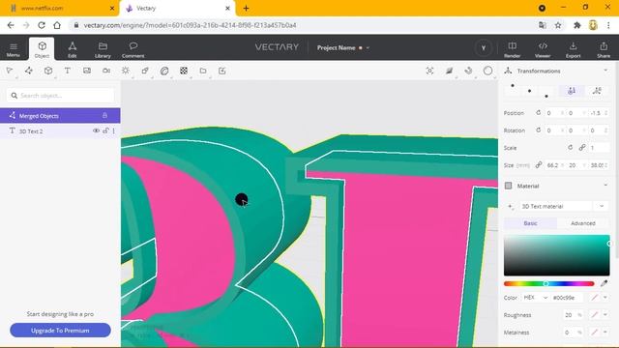
Task: Enable world-axis transform mode
Action: pyautogui.click(x=572, y=91)
